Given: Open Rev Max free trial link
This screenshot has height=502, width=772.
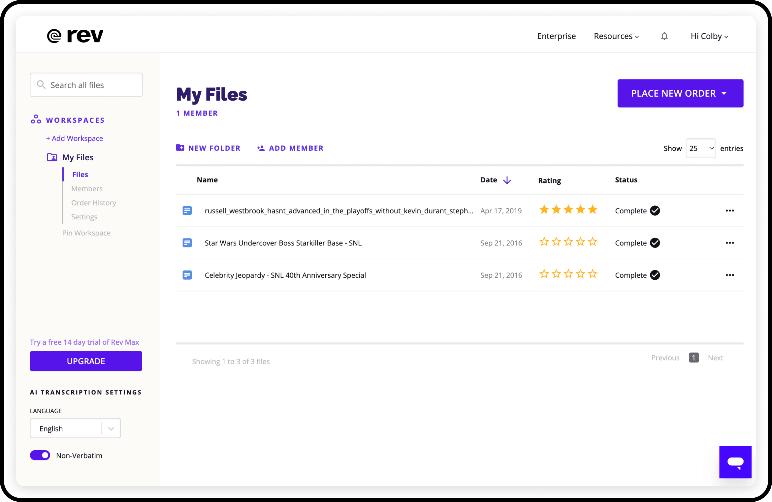Looking at the screenshot, I should coord(84,342).
